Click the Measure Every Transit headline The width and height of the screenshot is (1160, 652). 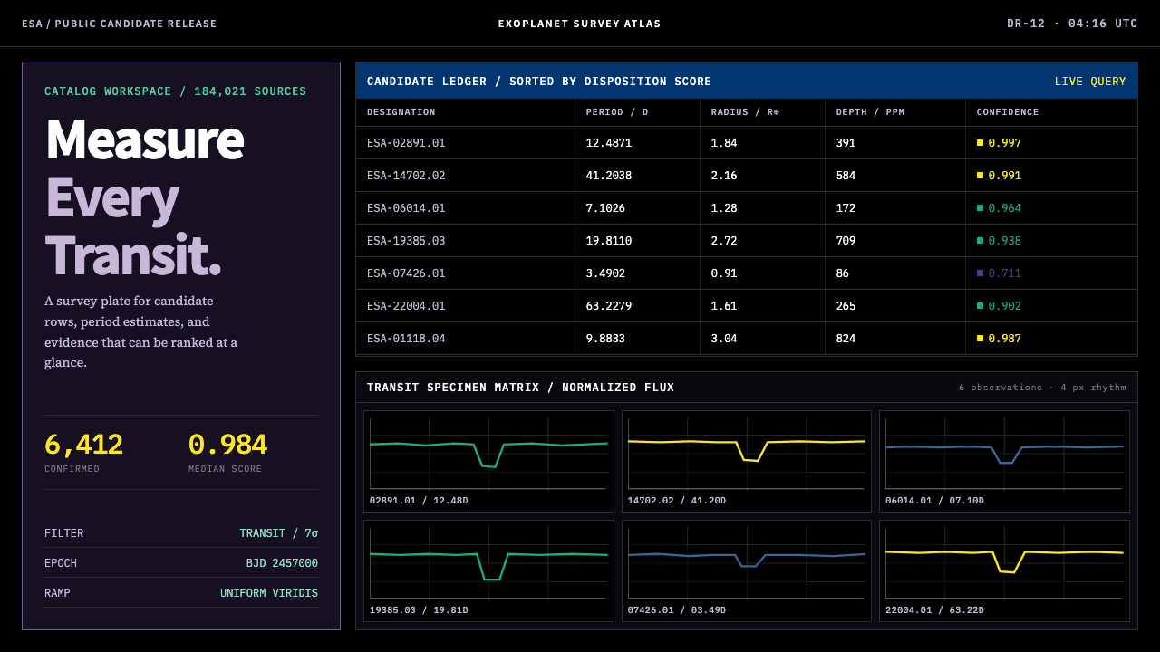(x=144, y=197)
